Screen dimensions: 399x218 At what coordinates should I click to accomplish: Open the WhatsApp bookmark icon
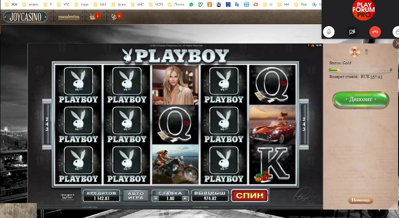pos(191,4)
